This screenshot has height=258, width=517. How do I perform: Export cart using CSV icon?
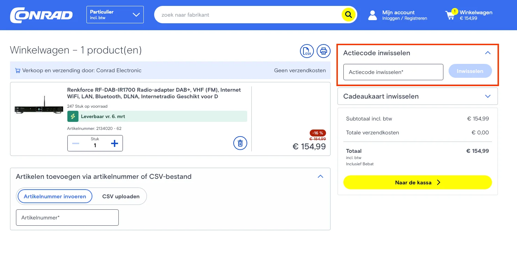(x=307, y=51)
